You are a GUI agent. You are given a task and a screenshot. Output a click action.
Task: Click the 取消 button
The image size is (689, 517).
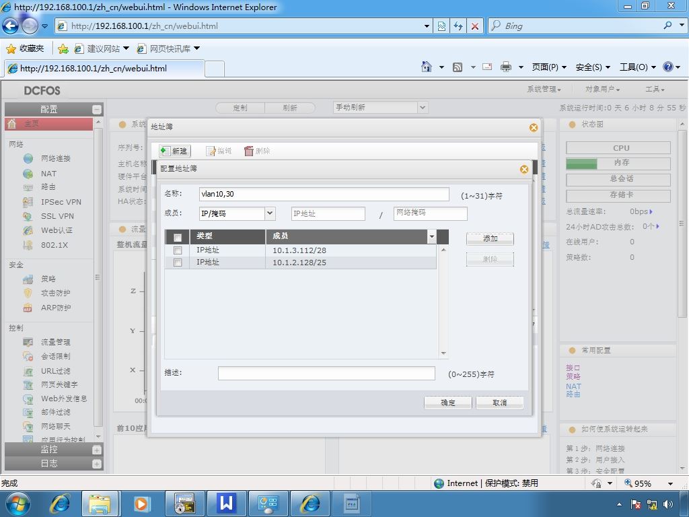(500, 403)
